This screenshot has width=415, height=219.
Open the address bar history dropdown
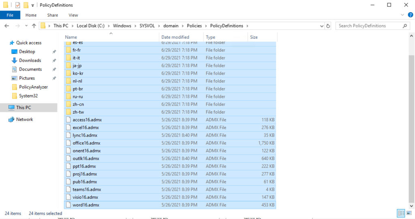pyautogui.click(x=321, y=26)
